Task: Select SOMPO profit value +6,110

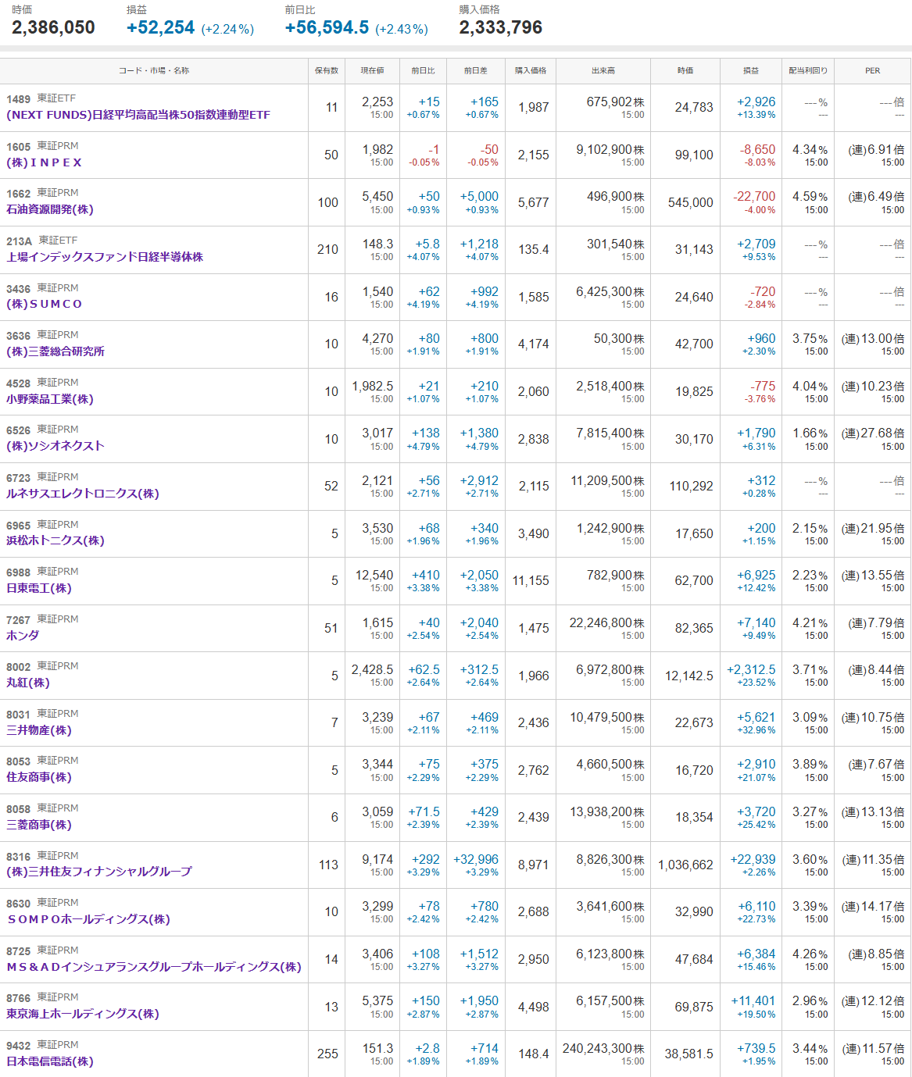Action: [x=756, y=906]
